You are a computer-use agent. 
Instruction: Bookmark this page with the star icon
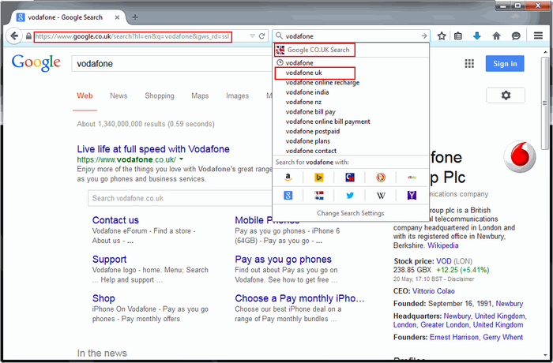click(x=442, y=36)
